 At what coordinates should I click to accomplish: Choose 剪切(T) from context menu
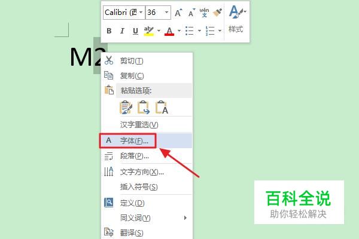(x=147, y=61)
